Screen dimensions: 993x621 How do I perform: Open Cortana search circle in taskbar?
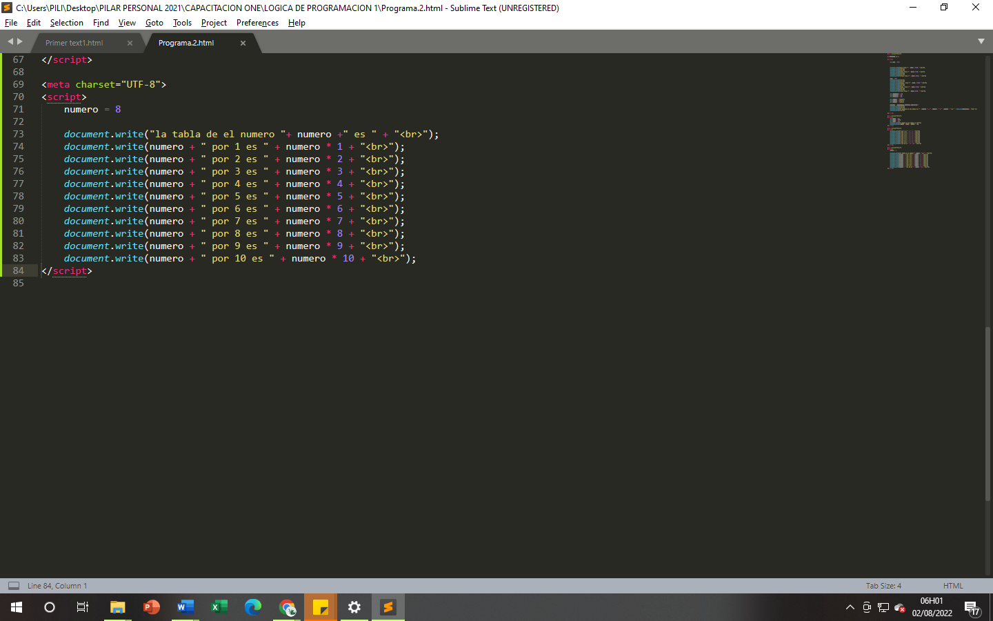(50, 607)
